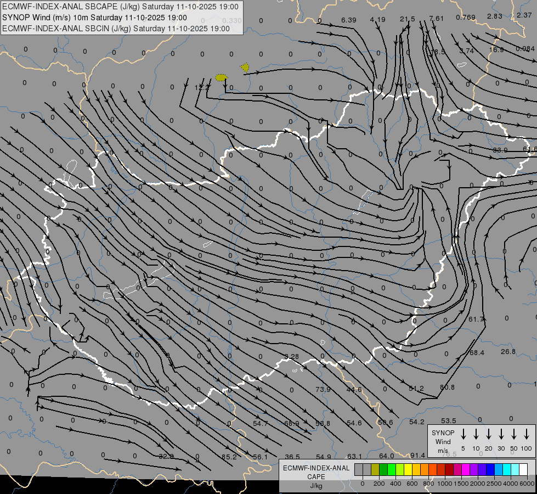The width and height of the screenshot is (537, 494).
Task: Click the 'ECMWF-INDEX-ANAL CAPE J/kg' legend label
Action: (316, 476)
